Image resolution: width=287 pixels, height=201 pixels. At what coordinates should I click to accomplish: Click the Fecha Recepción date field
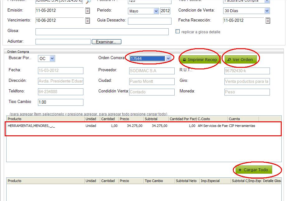coord(244,20)
